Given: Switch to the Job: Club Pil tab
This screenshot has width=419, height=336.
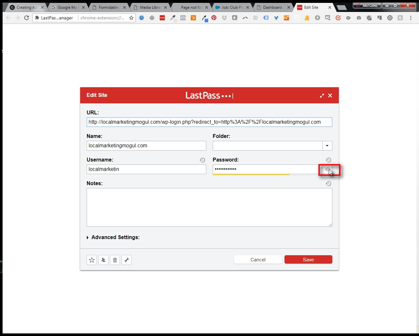Looking at the screenshot, I should point(232,7).
